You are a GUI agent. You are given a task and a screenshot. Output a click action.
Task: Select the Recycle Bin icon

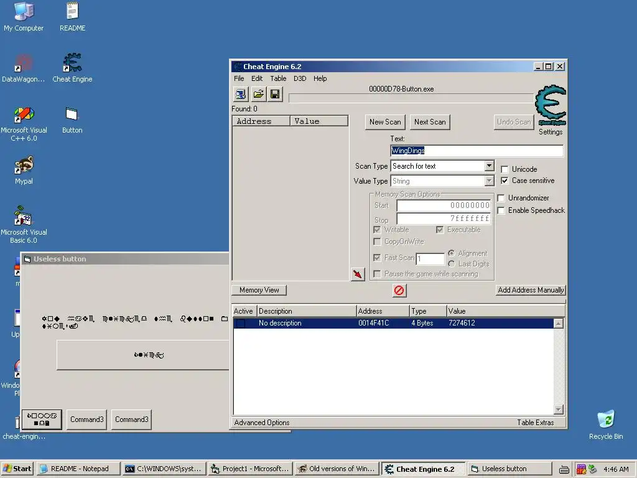pos(606,424)
